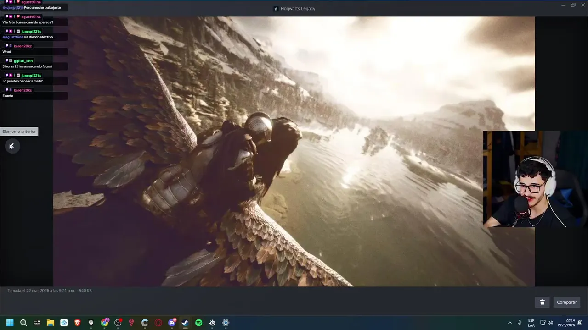Click chat message 'Lo pueden banear a mati?'
Screen dimensions: 588x330
click(x=23, y=81)
